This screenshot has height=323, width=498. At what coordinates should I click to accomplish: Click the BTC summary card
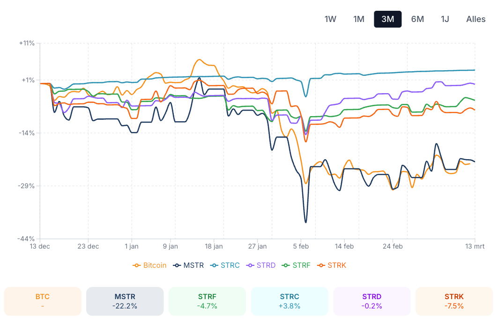43,301
